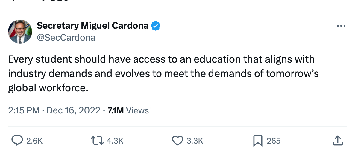Click the reply speech bubble icon

(17, 140)
